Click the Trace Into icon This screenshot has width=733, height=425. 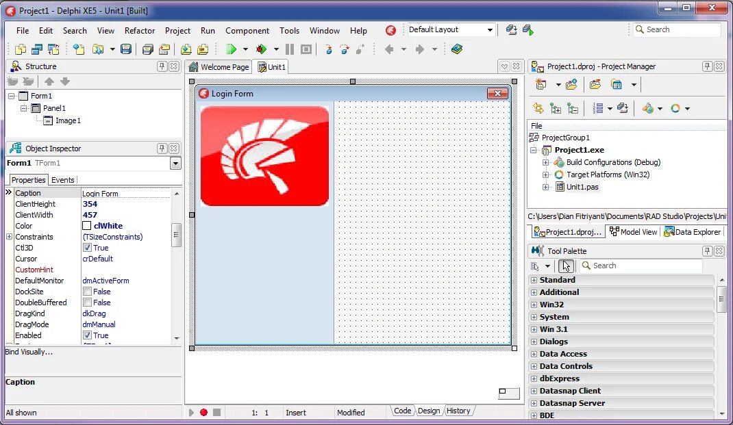328,49
